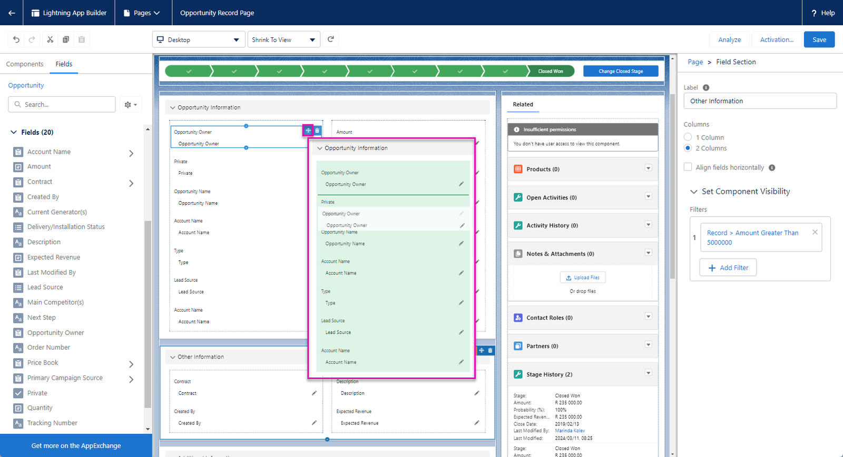The width and height of the screenshot is (843, 457).
Task: Click the move handle on Opportunity Owner field
Action: click(x=308, y=131)
